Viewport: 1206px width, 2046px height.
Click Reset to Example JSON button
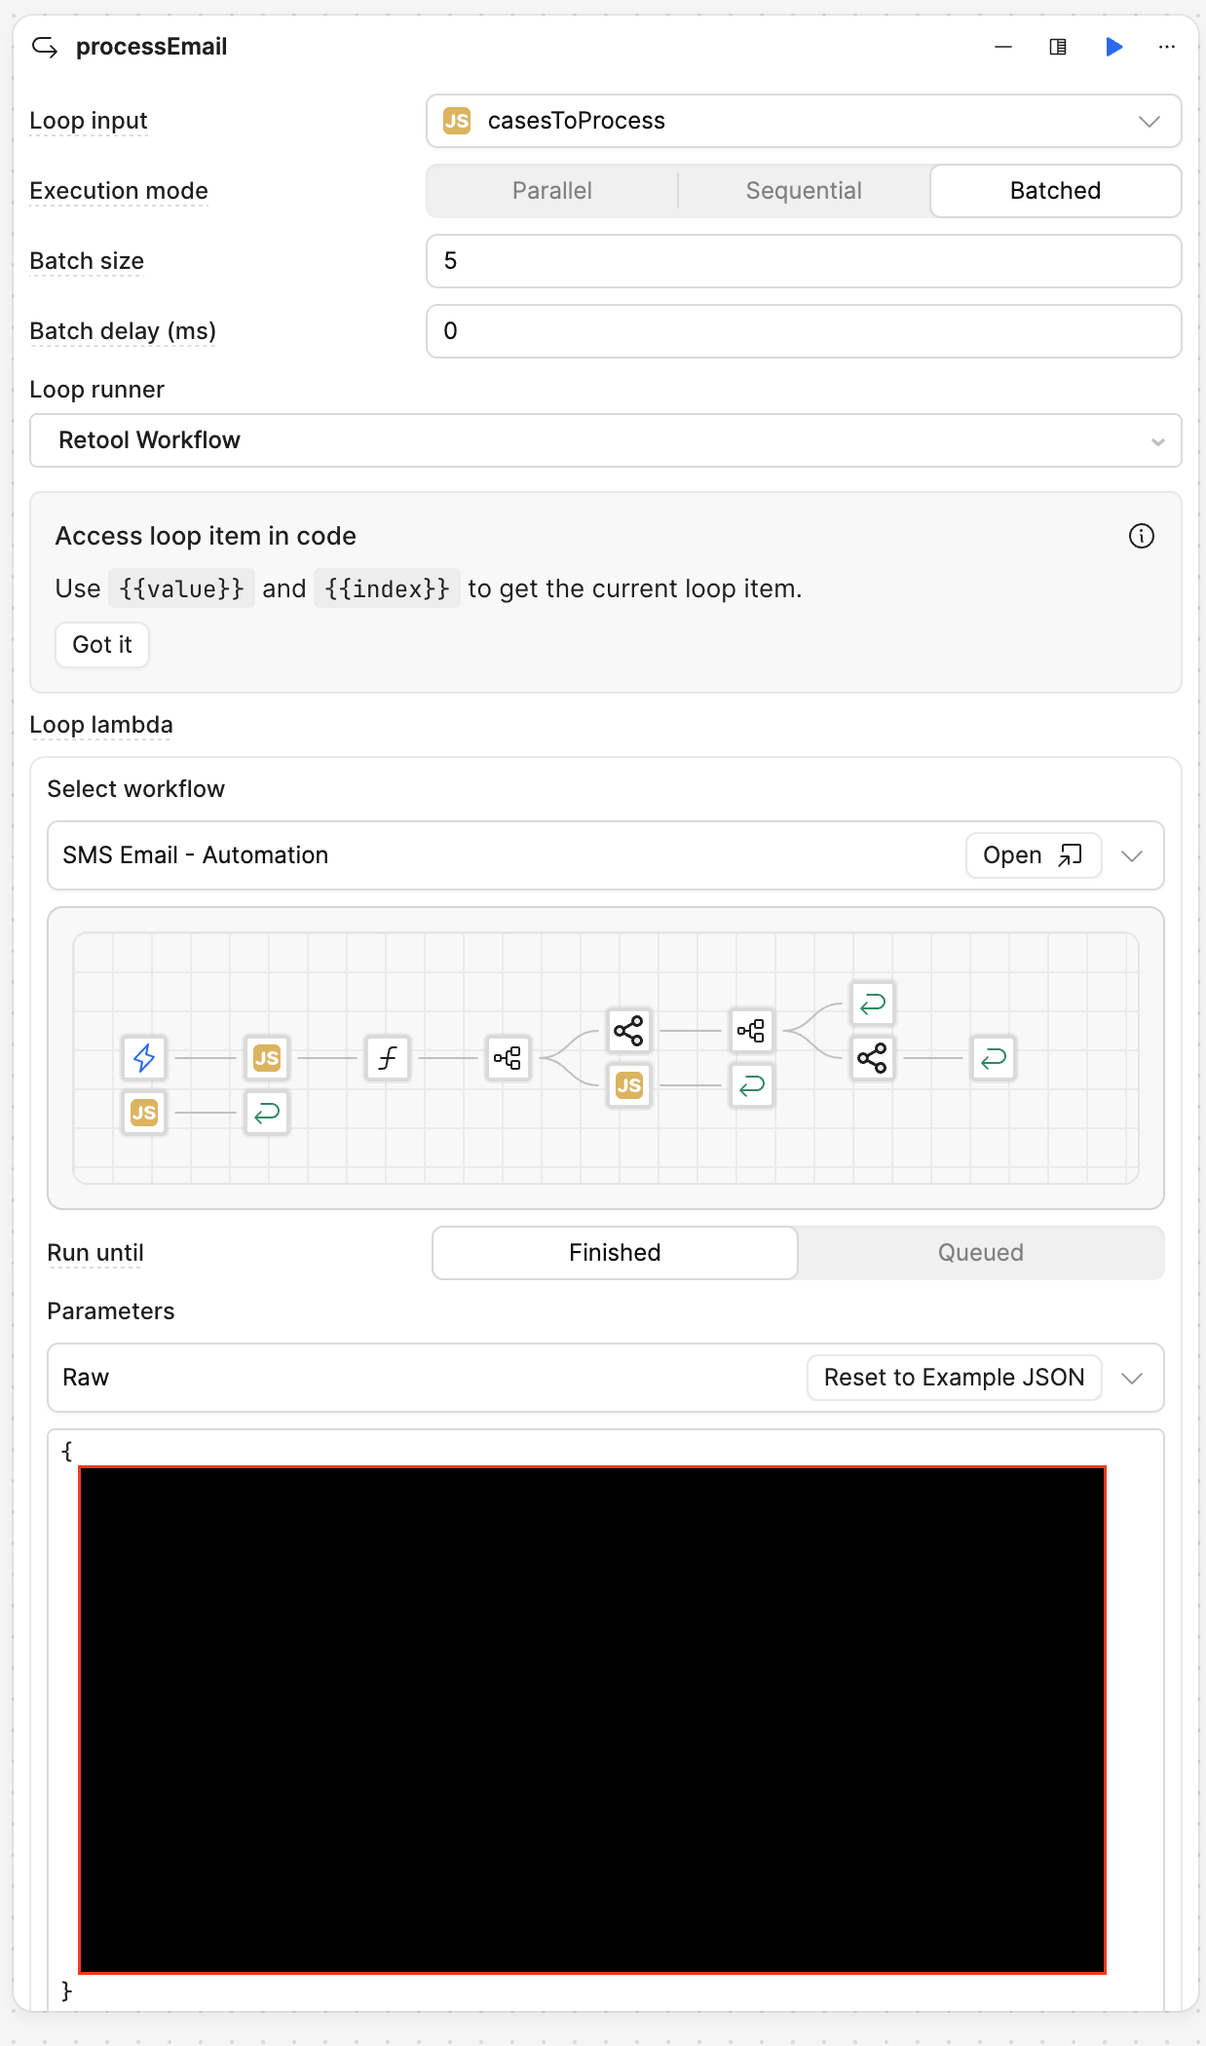click(954, 1378)
